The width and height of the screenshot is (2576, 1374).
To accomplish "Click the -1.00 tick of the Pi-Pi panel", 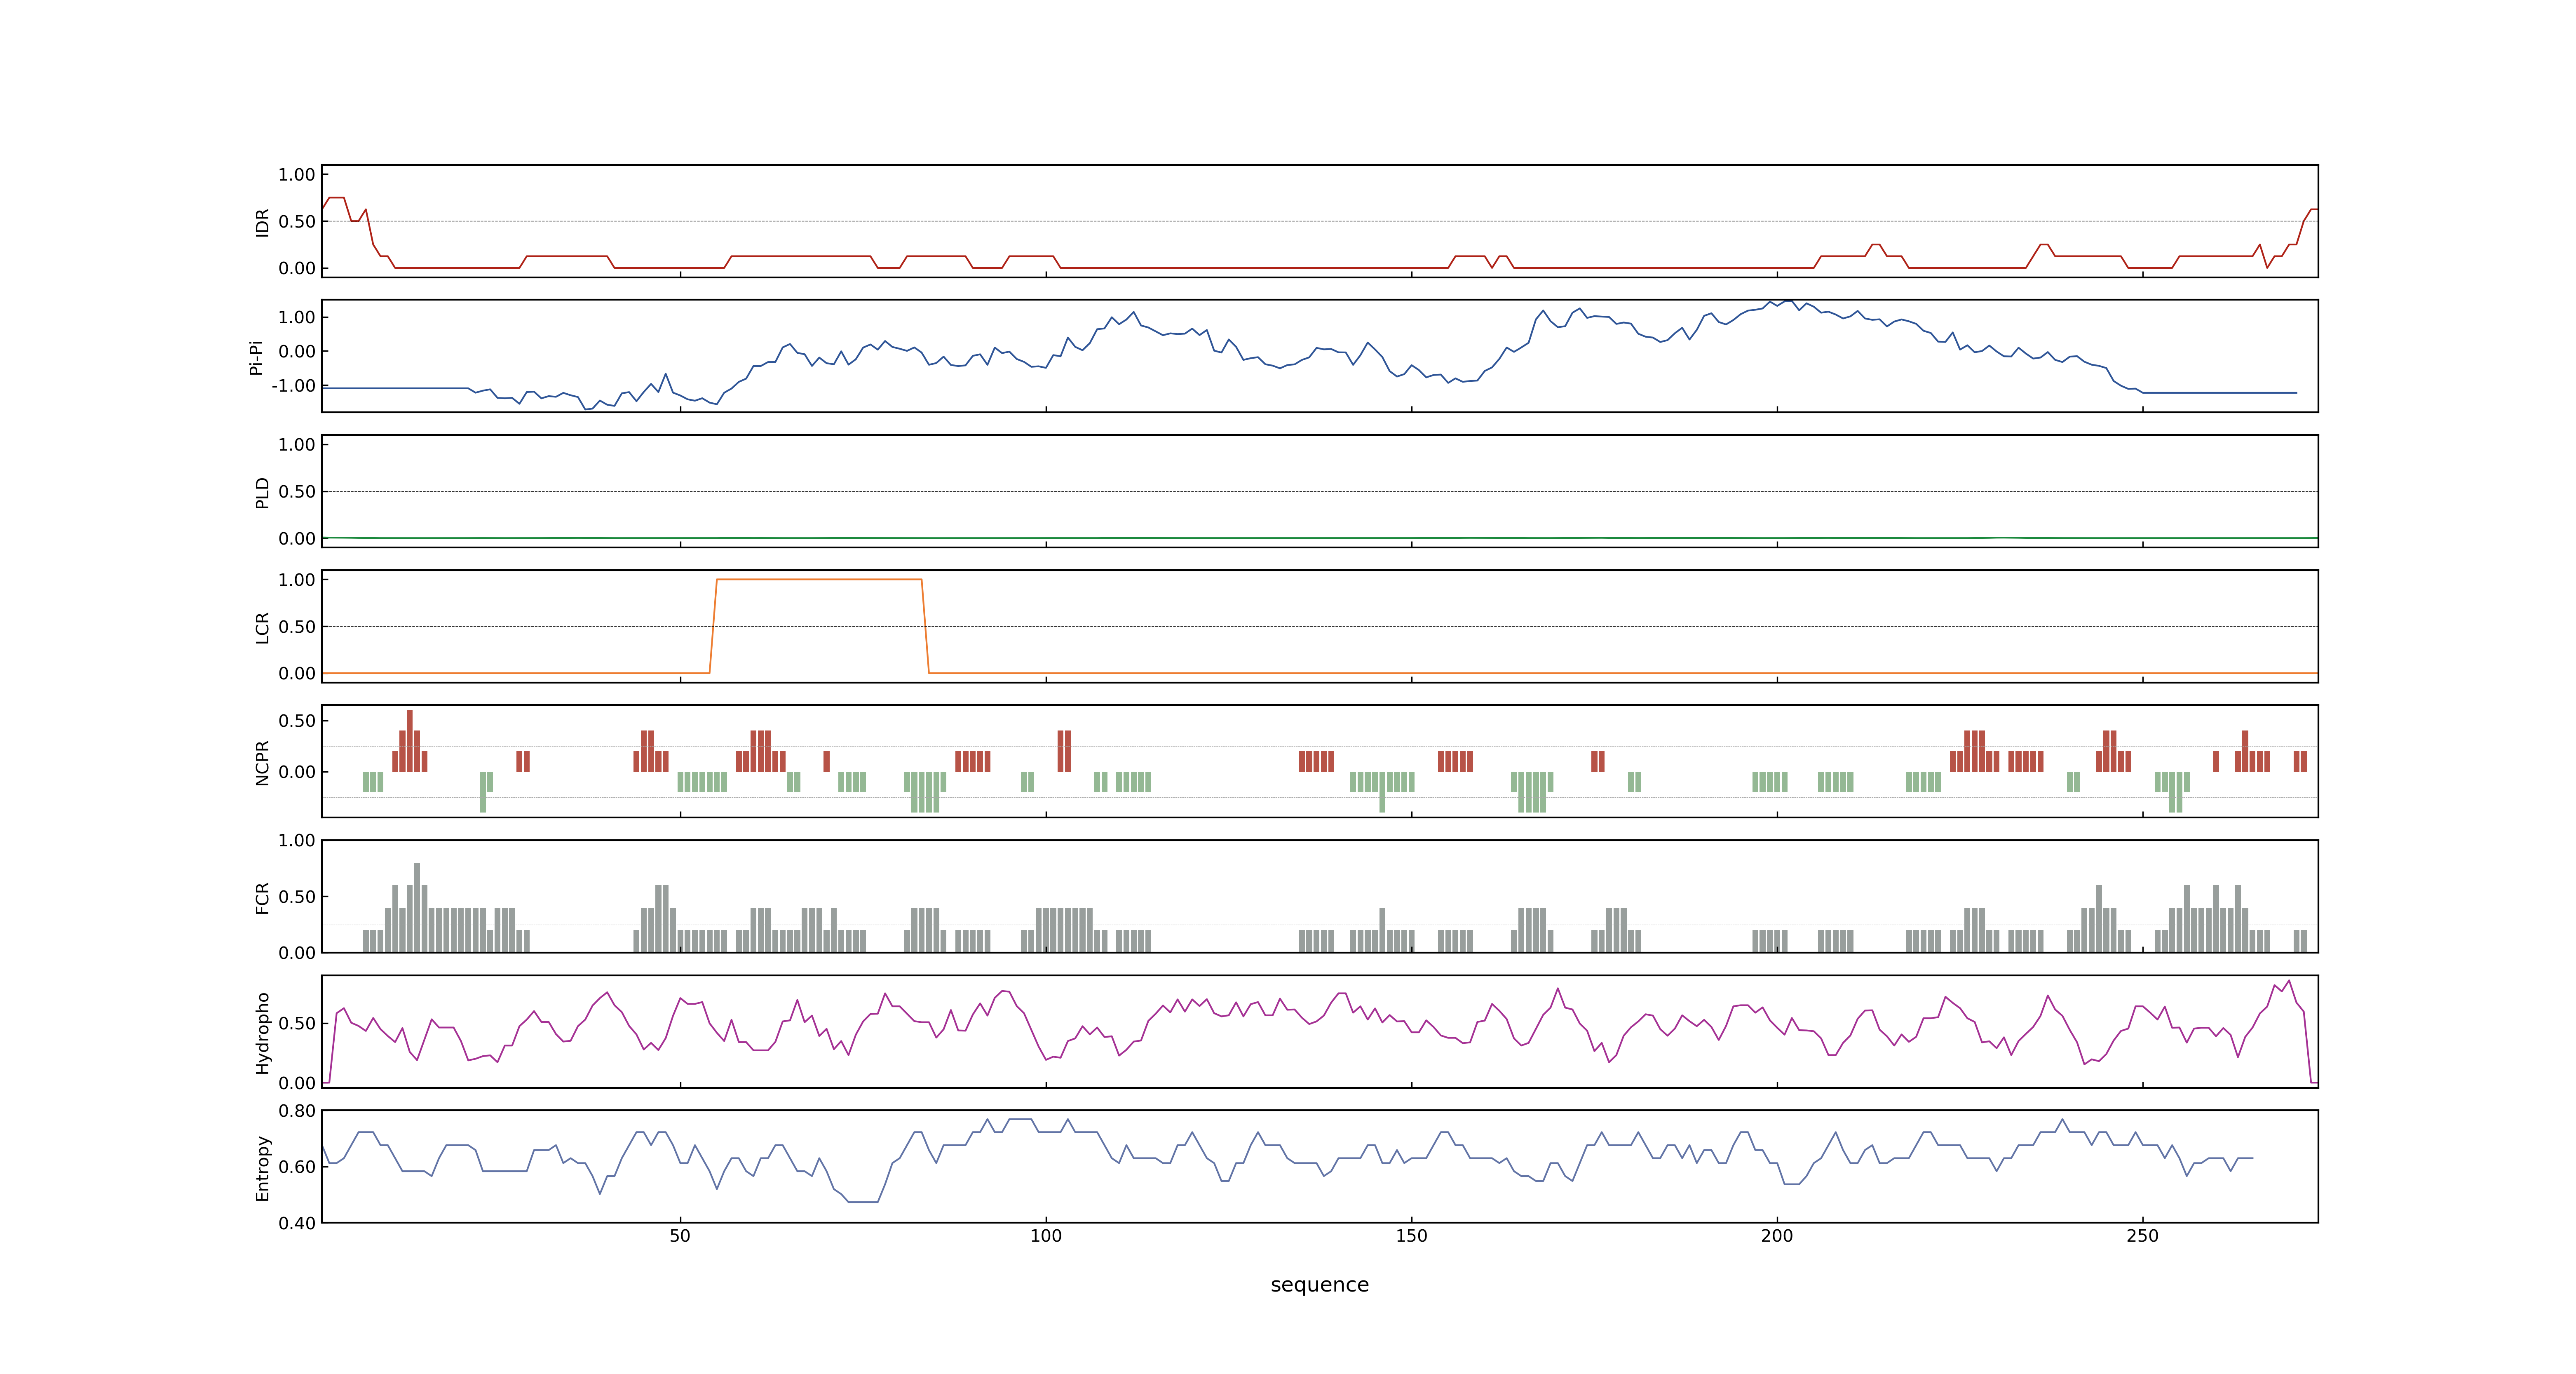I will [x=293, y=386].
